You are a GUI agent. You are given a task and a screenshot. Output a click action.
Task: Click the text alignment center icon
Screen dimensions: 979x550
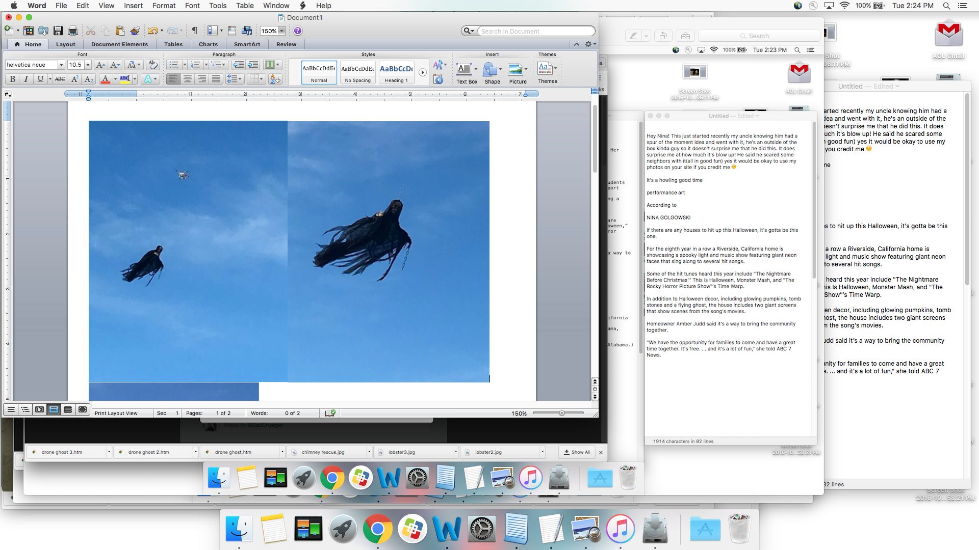pyautogui.click(x=187, y=79)
